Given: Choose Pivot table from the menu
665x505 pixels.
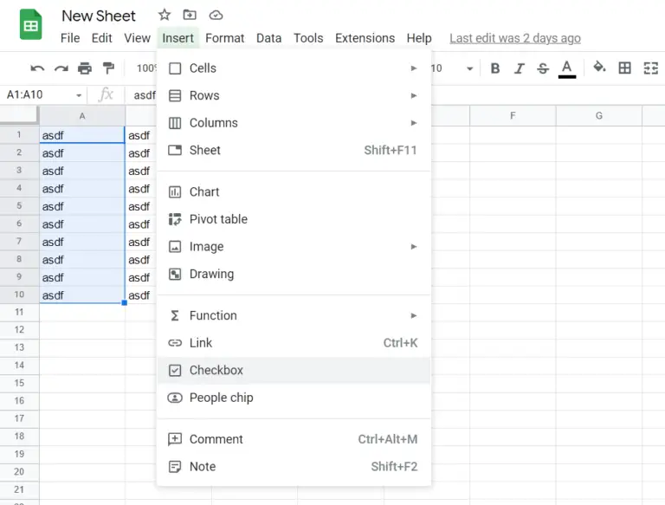Looking at the screenshot, I should pyautogui.click(x=294, y=219).
